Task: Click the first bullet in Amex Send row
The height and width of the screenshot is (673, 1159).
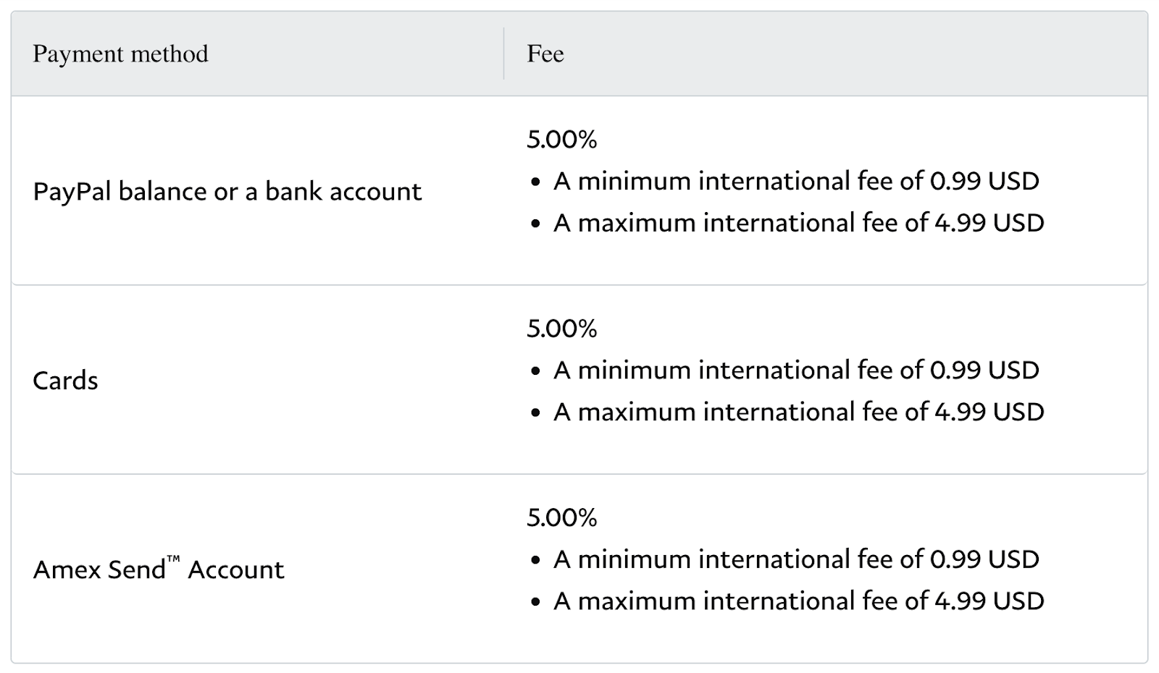Action: pyautogui.click(x=535, y=561)
